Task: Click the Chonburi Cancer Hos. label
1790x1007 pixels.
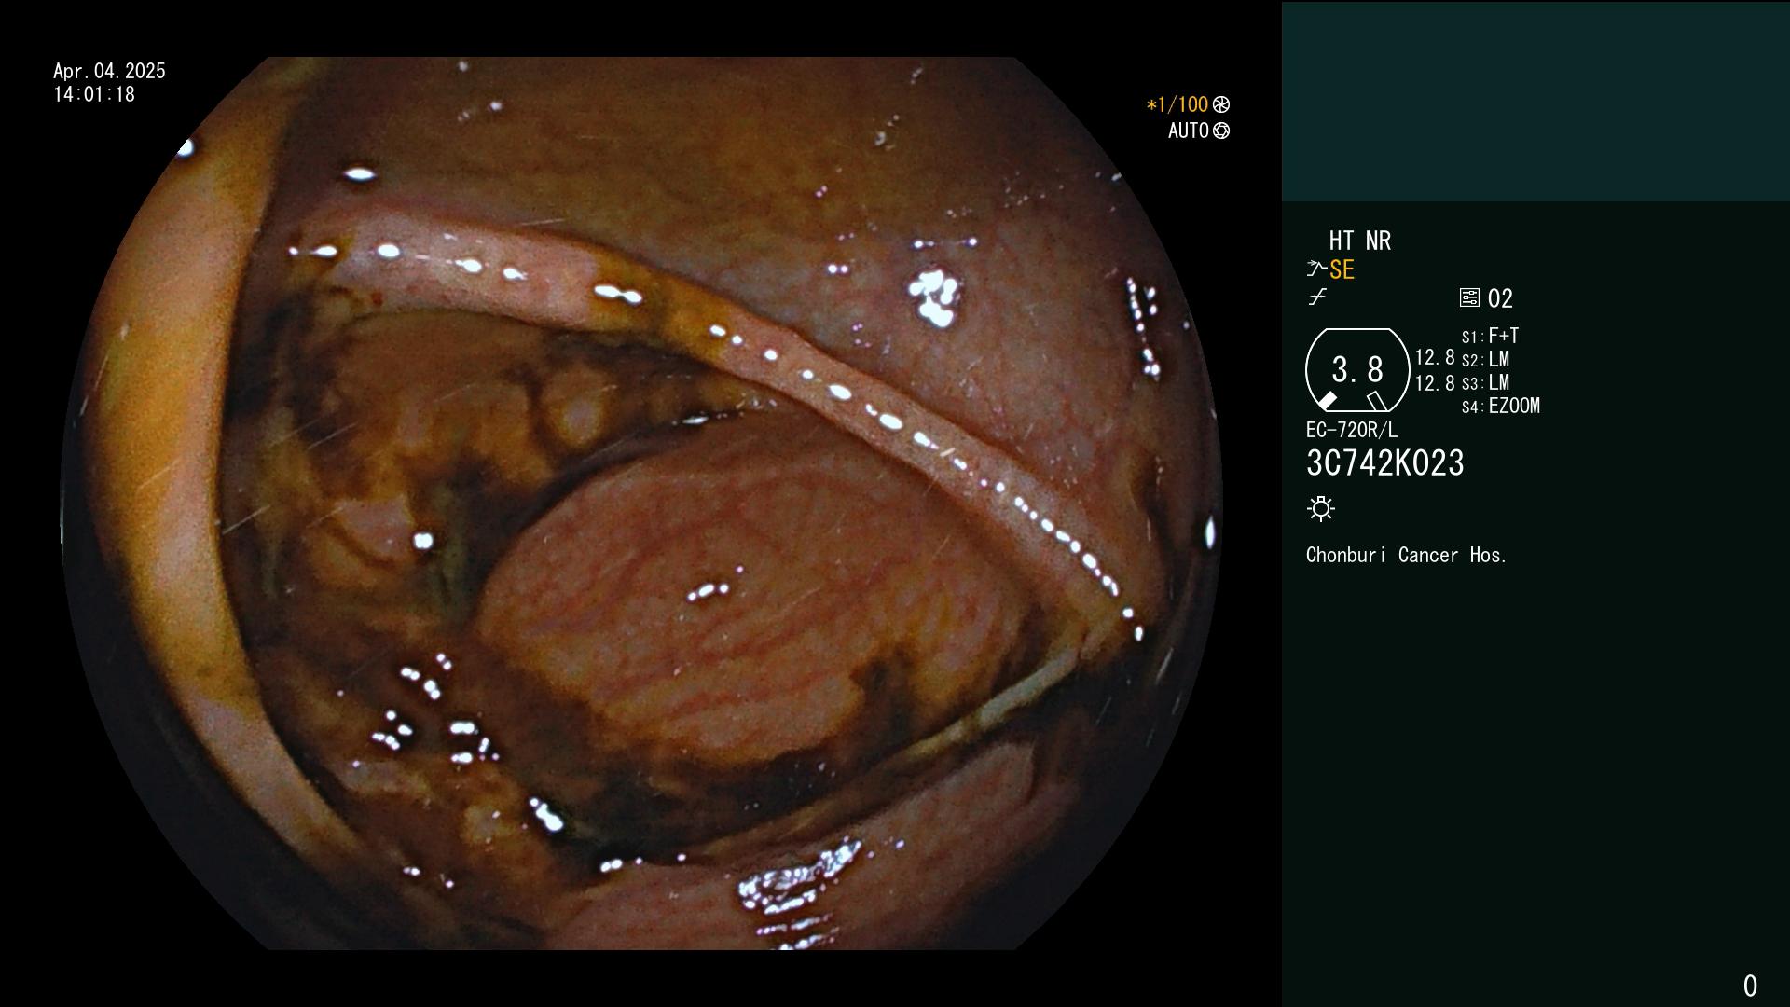Action: 1407,555
